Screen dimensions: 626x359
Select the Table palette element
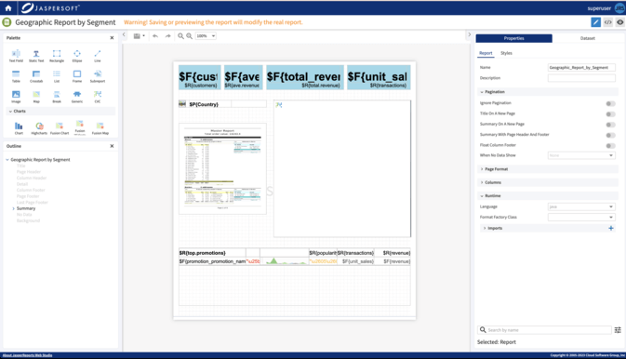(16, 76)
